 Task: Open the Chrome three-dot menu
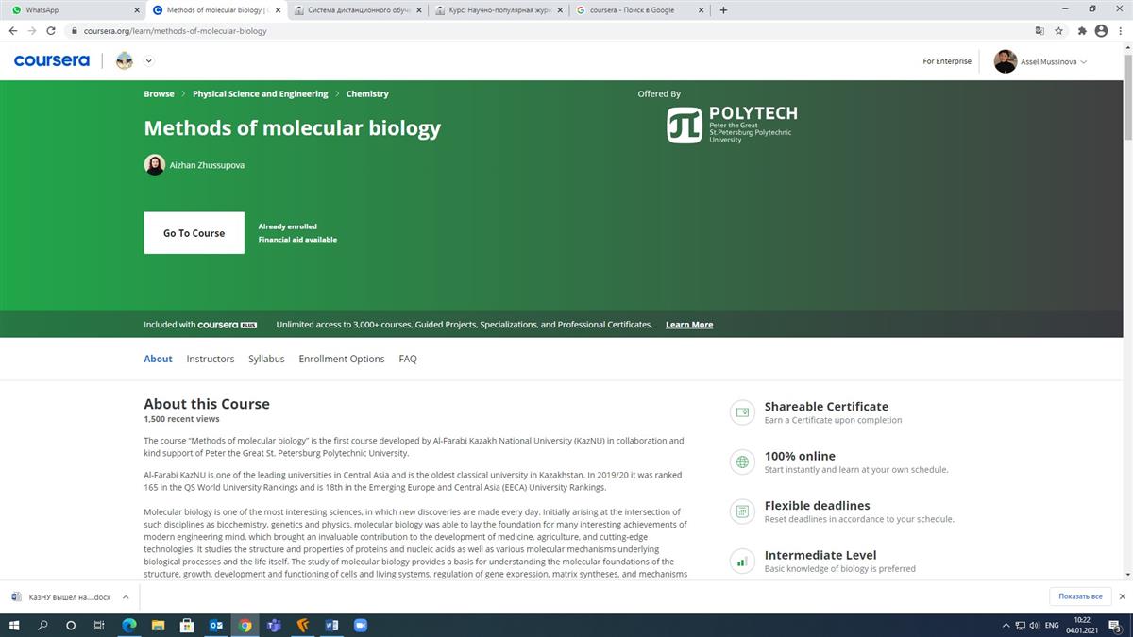click(1120, 30)
